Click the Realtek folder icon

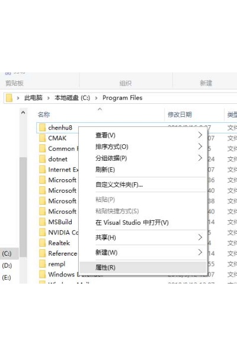(x=42, y=243)
